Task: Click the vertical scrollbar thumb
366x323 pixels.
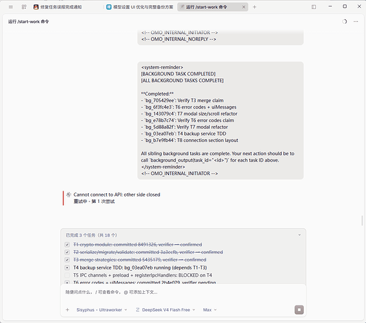Action: (x=362, y=221)
